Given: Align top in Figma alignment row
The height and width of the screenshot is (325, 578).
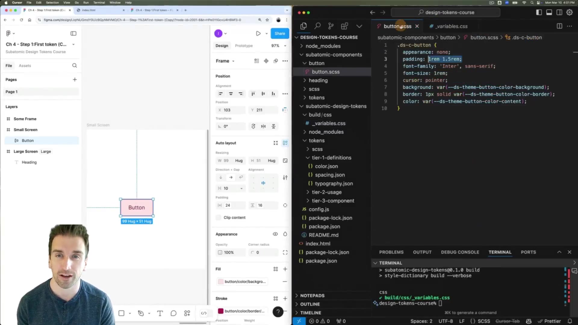Looking at the screenshot, I should coord(253,94).
